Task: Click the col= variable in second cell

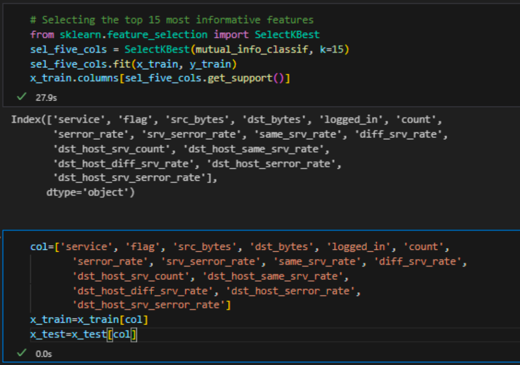Action: pos(40,247)
